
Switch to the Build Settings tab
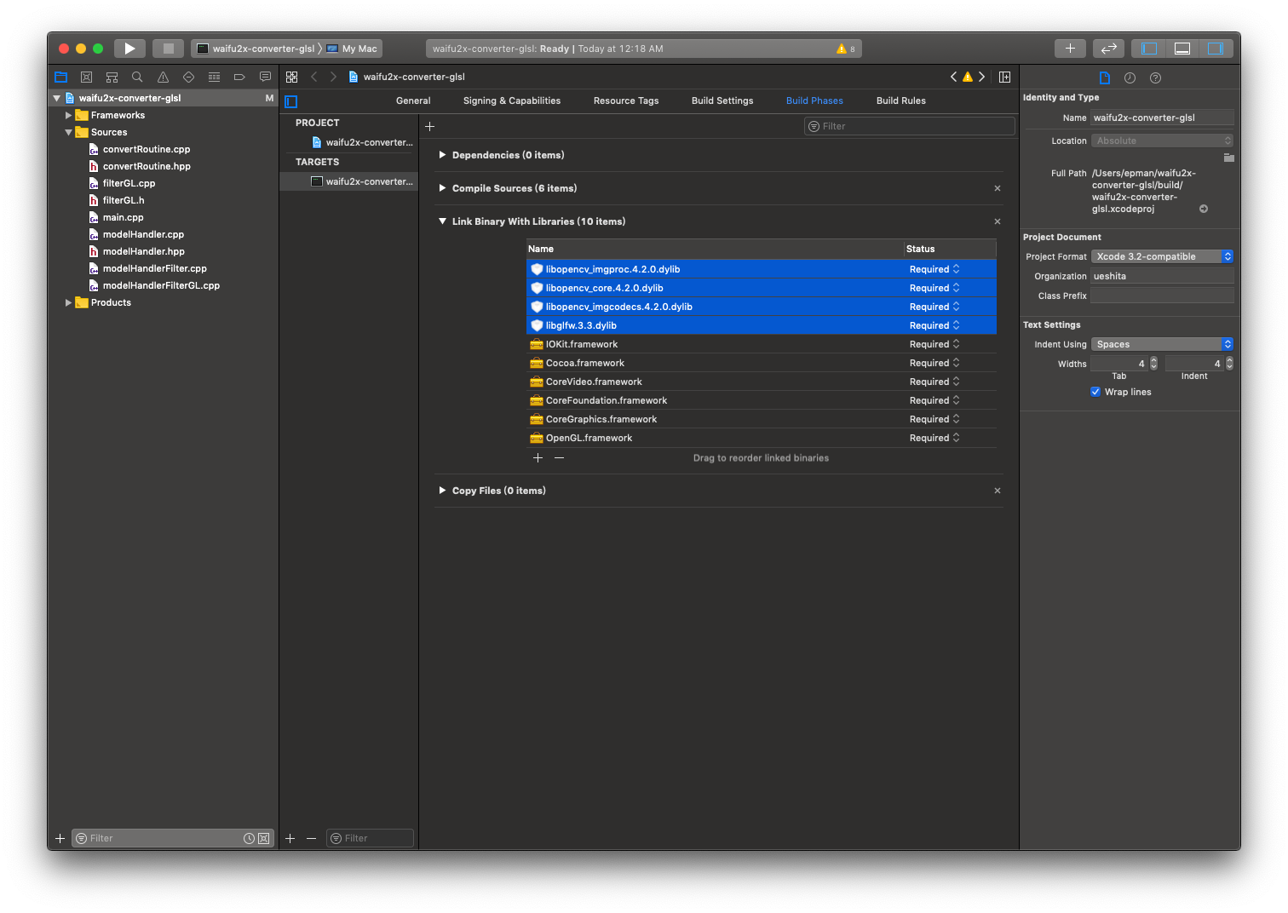click(722, 100)
